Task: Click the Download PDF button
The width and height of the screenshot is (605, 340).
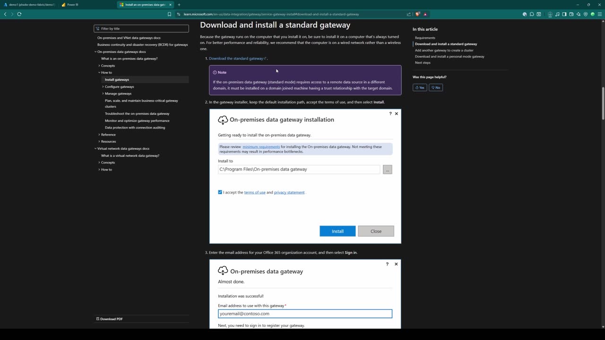Action: [110, 319]
